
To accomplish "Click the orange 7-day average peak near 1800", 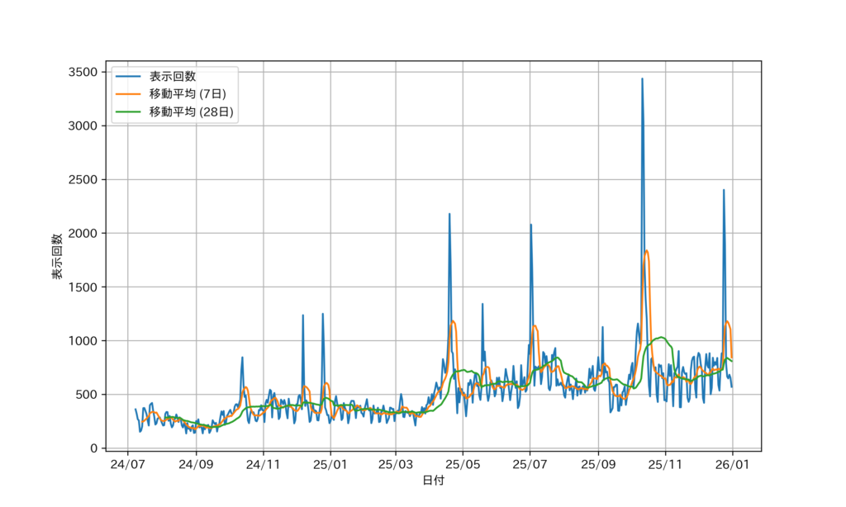I will coord(646,251).
